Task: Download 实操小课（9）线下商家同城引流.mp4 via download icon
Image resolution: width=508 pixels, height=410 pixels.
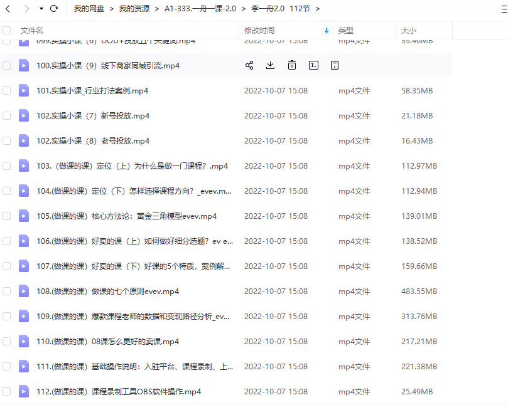Action: pyautogui.click(x=270, y=65)
